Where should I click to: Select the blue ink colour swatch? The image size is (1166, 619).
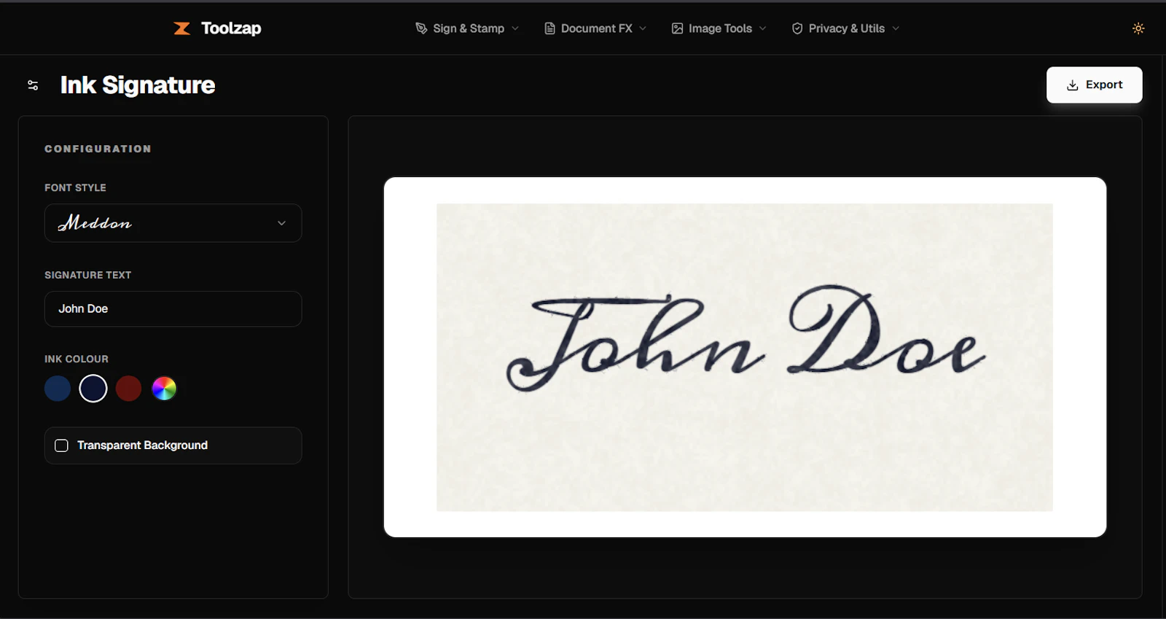pyautogui.click(x=58, y=389)
